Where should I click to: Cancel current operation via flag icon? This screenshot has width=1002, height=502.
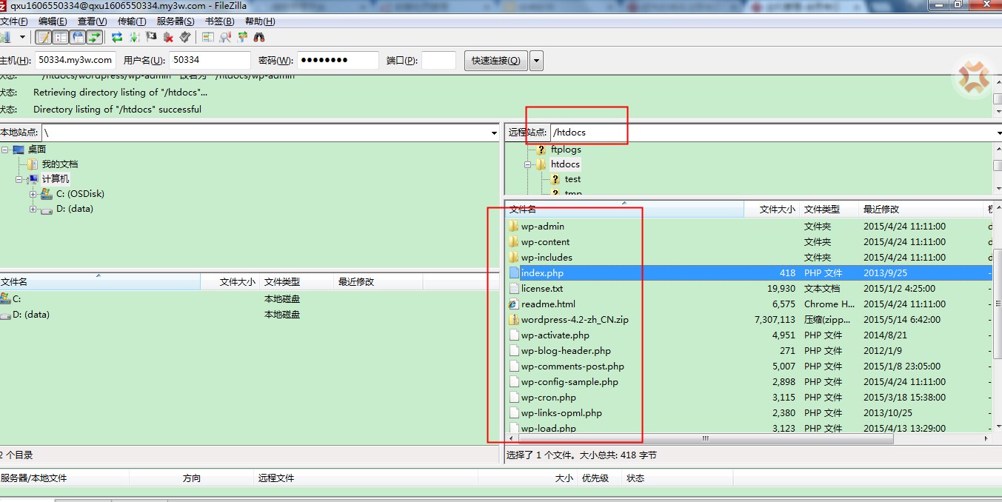151,37
